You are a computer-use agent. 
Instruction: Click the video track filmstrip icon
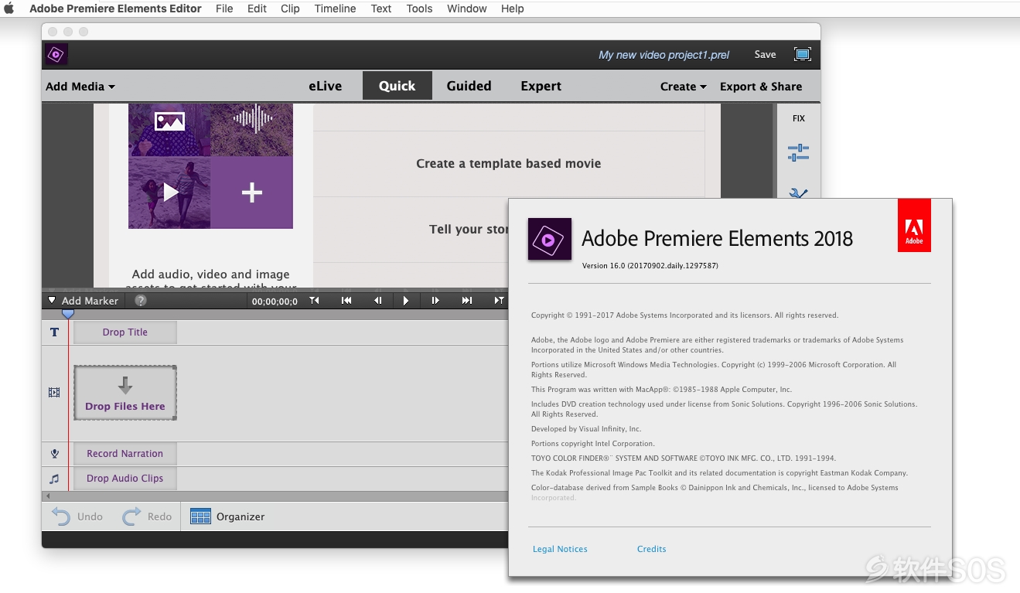[x=54, y=393]
